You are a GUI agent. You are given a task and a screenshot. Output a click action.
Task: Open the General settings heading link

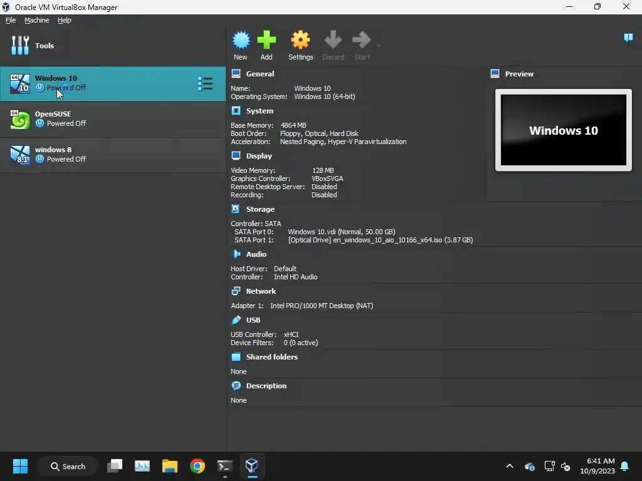click(x=260, y=74)
